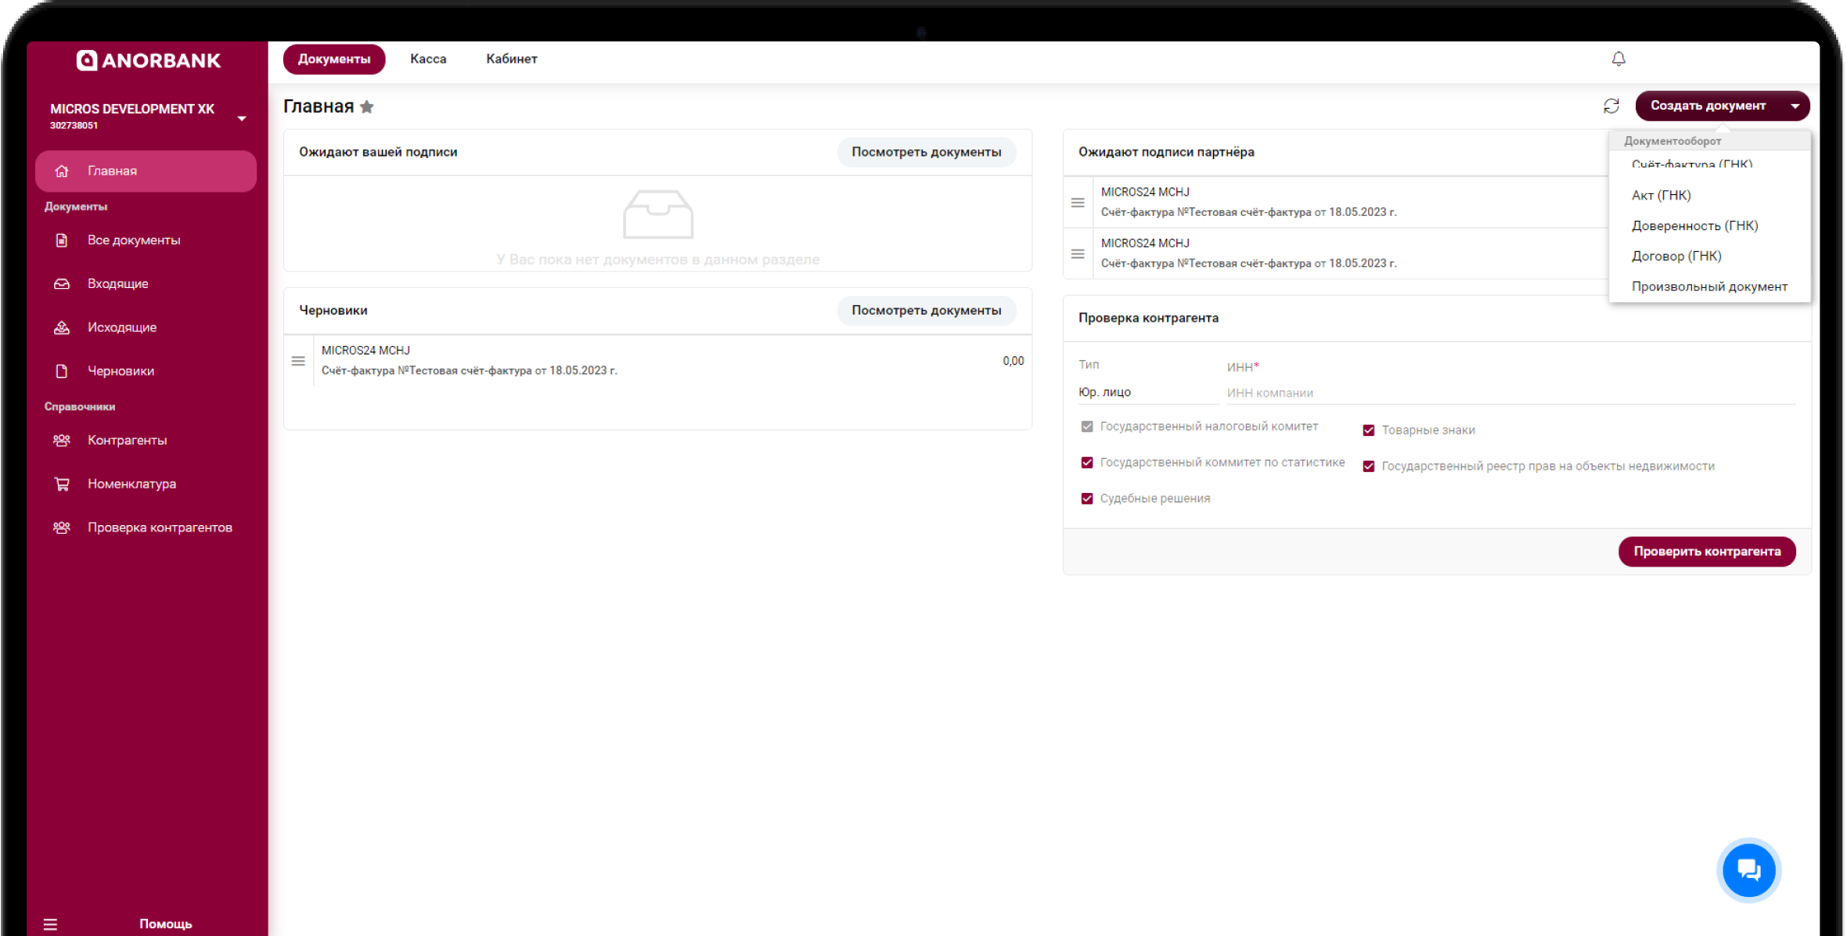Switch to the Документы tab
1847x936 pixels.
click(334, 59)
